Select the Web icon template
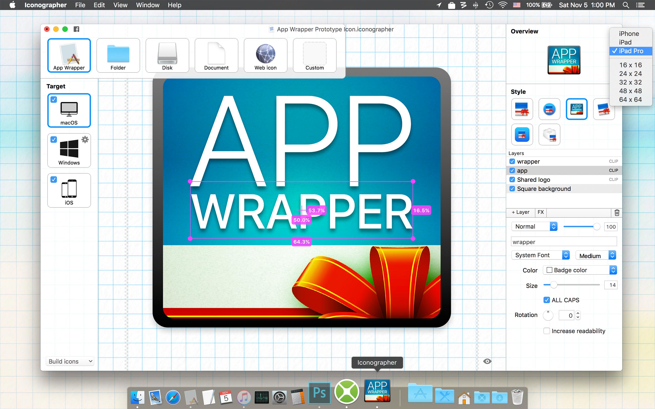This screenshot has height=409, width=655. pos(265,55)
